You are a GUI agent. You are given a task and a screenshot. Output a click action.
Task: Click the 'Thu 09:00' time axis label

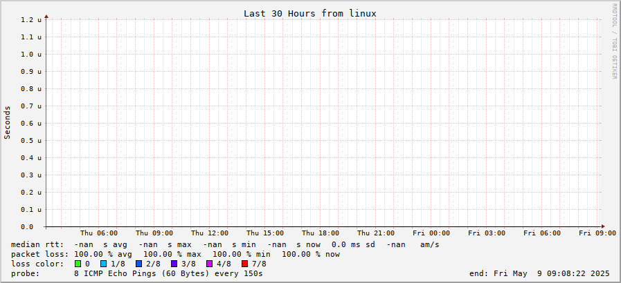pos(154,233)
